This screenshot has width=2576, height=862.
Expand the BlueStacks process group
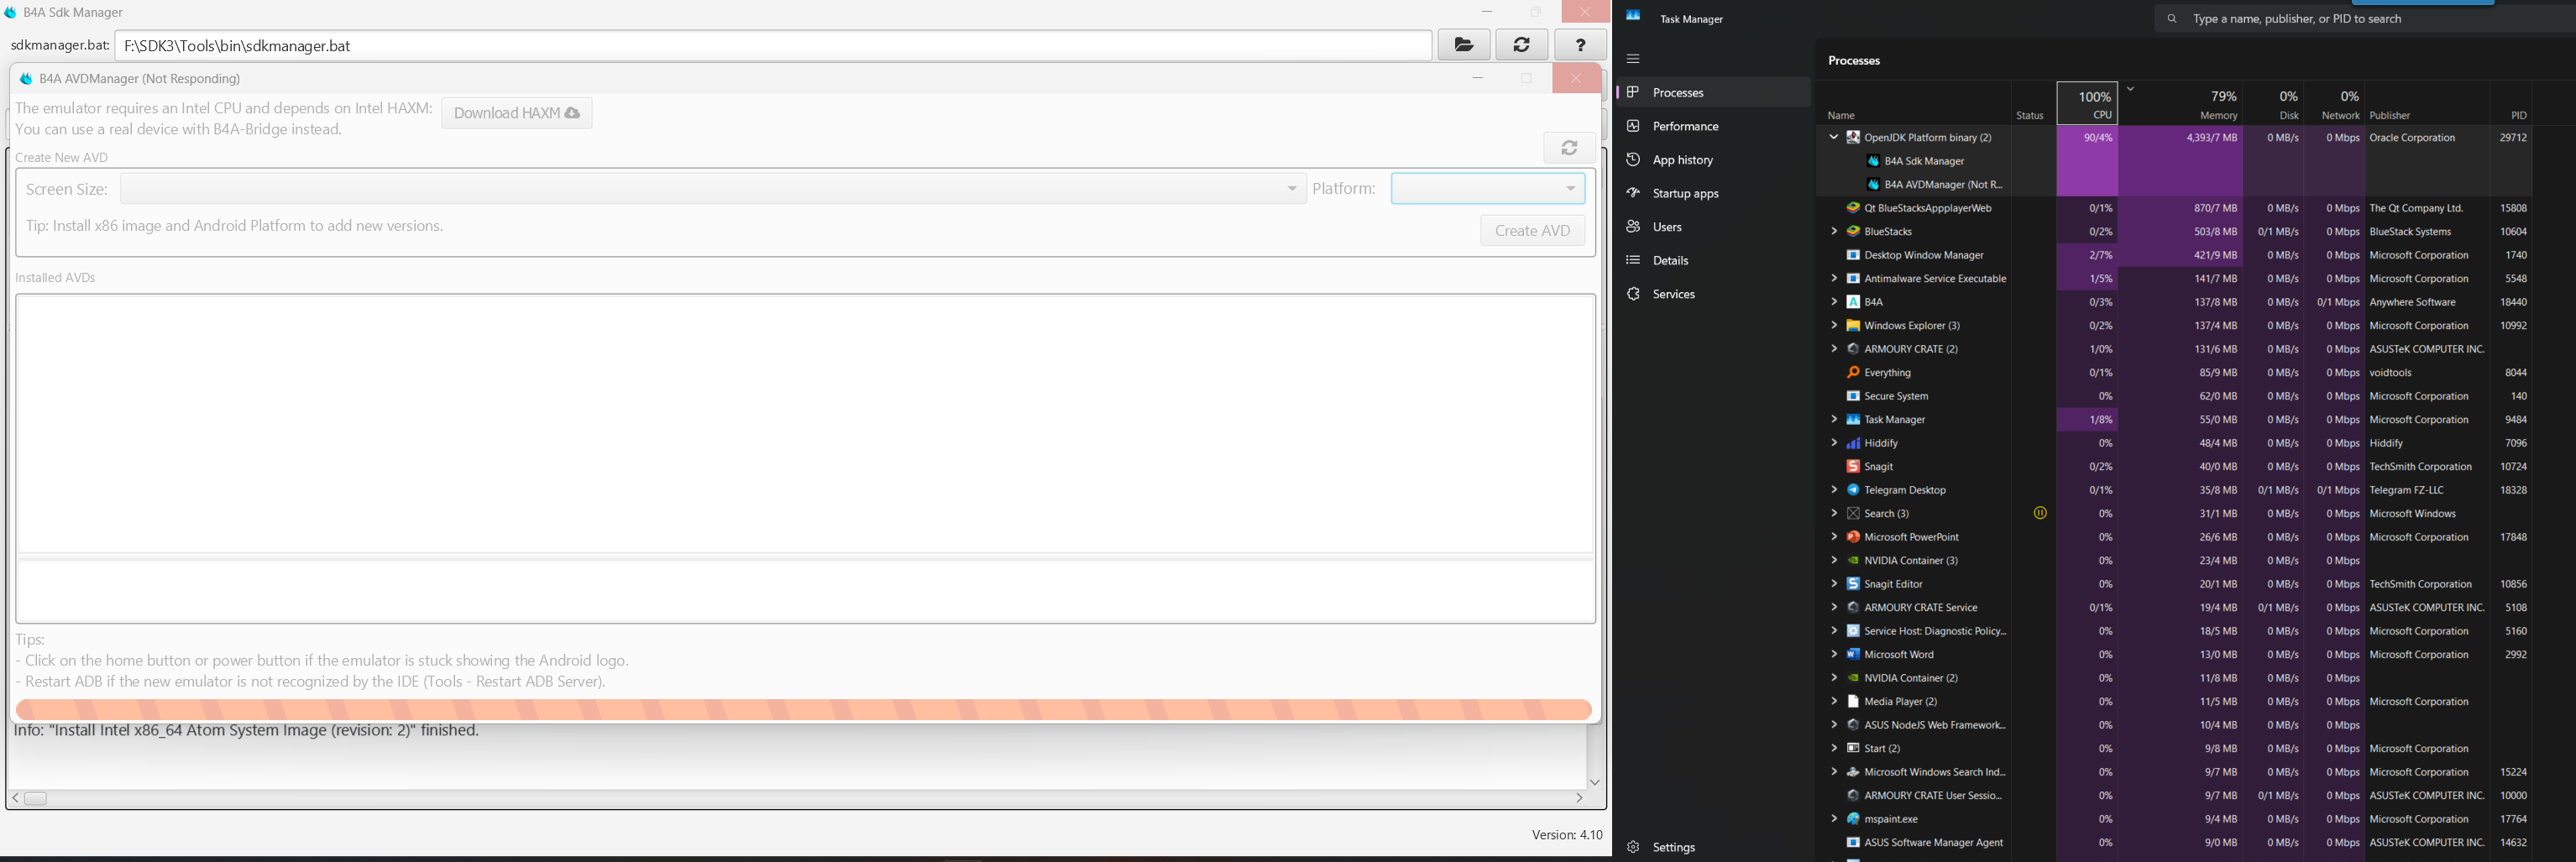(x=1834, y=232)
